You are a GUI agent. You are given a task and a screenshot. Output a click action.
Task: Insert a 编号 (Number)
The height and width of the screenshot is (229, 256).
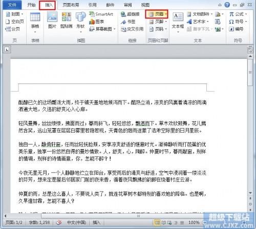pyautogui.click(x=236, y=29)
